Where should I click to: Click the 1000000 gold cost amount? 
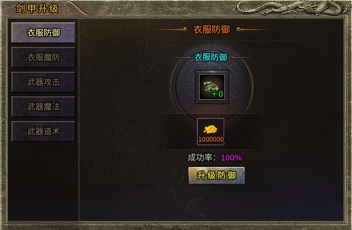pos(211,139)
